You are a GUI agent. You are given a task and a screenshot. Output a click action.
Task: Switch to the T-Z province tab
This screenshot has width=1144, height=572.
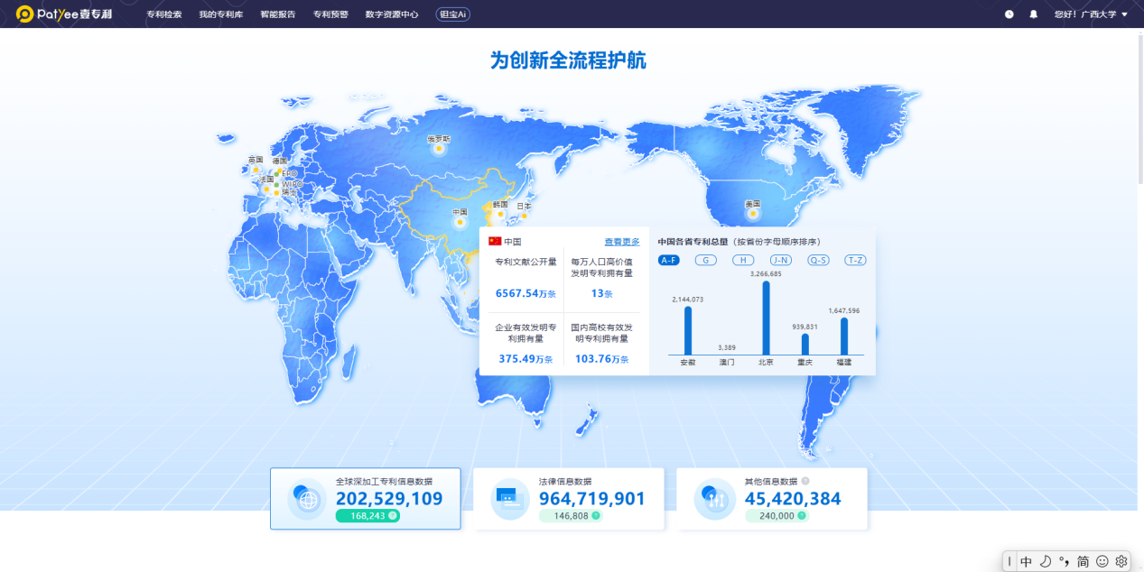[x=855, y=260]
